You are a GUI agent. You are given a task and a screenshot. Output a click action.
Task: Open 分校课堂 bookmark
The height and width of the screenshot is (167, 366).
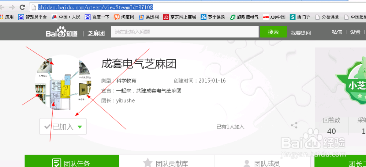[327, 17]
